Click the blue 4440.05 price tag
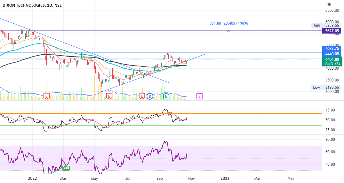This screenshot has height=183, width=344. (332, 54)
